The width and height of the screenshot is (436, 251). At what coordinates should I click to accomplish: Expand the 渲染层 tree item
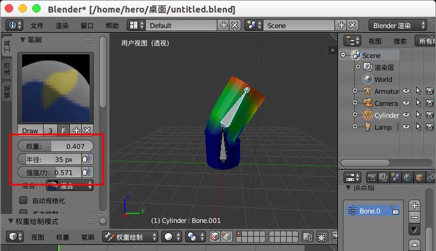[358, 67]
